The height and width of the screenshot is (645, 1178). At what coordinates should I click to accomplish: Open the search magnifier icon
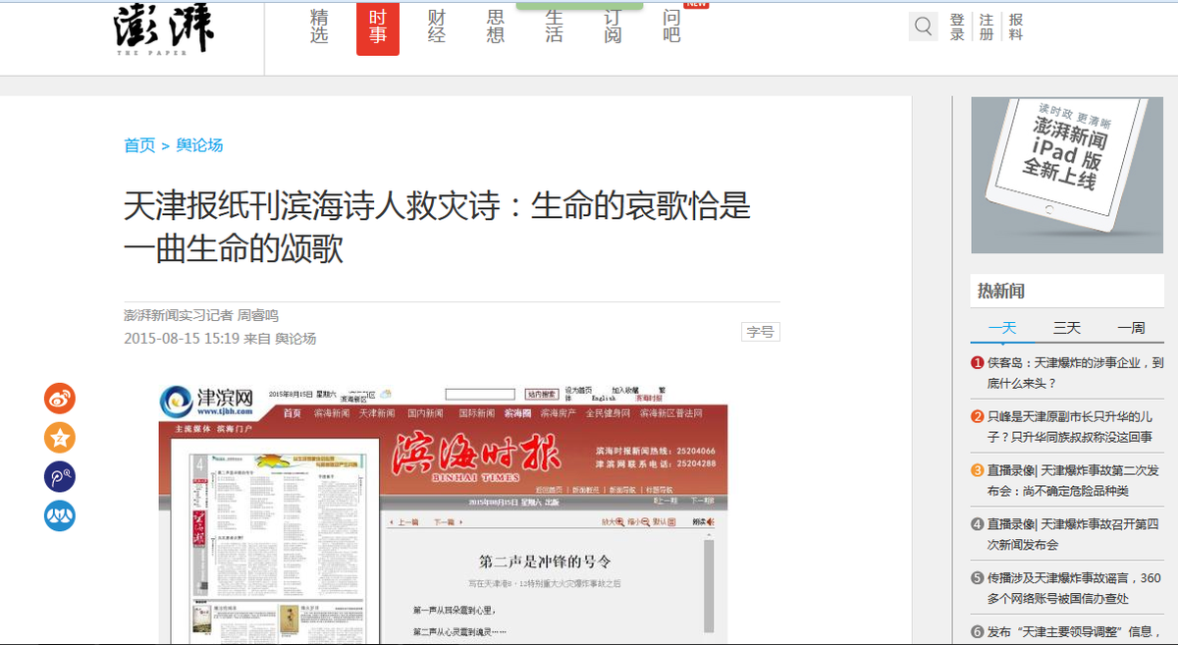pos(923,27)
